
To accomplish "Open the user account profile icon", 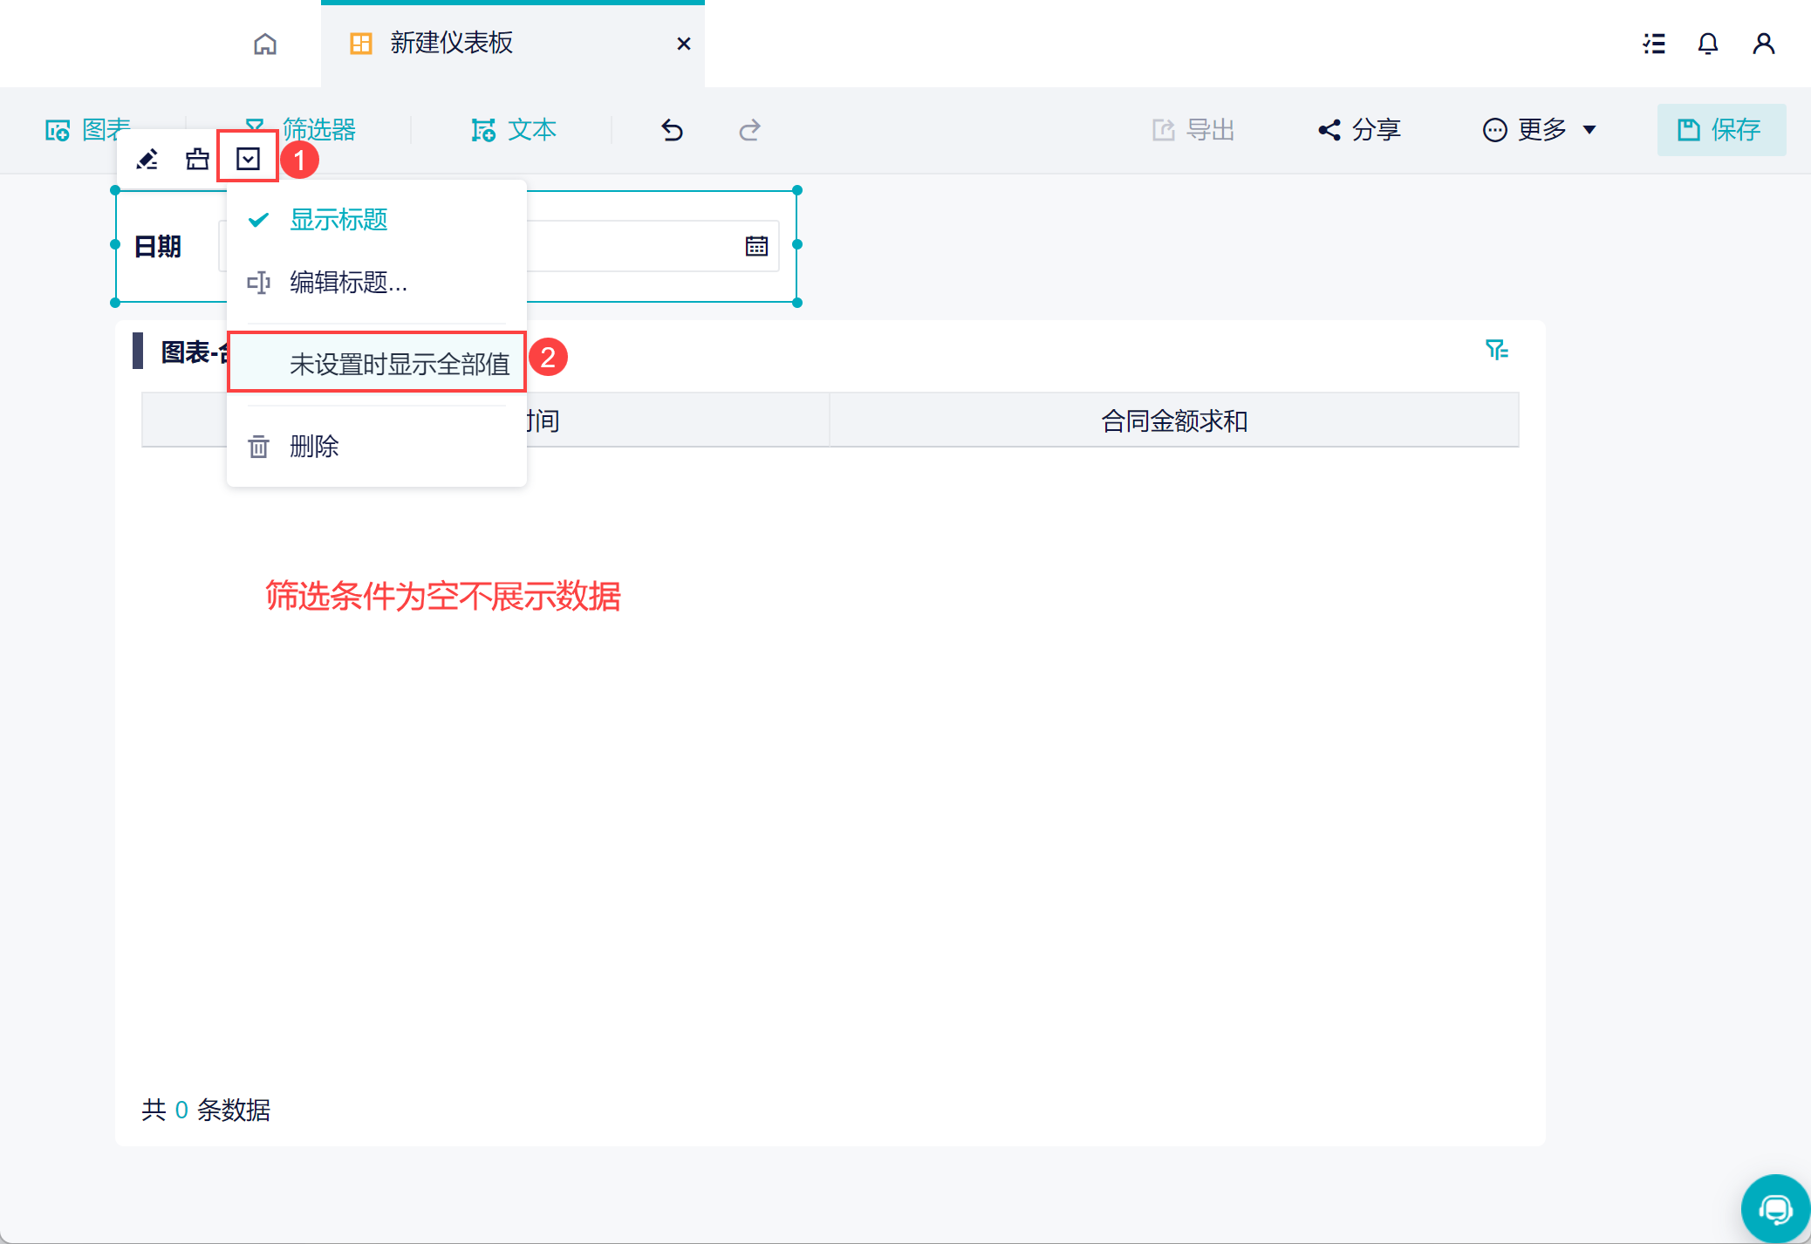I will click(x=1763, y=44).
